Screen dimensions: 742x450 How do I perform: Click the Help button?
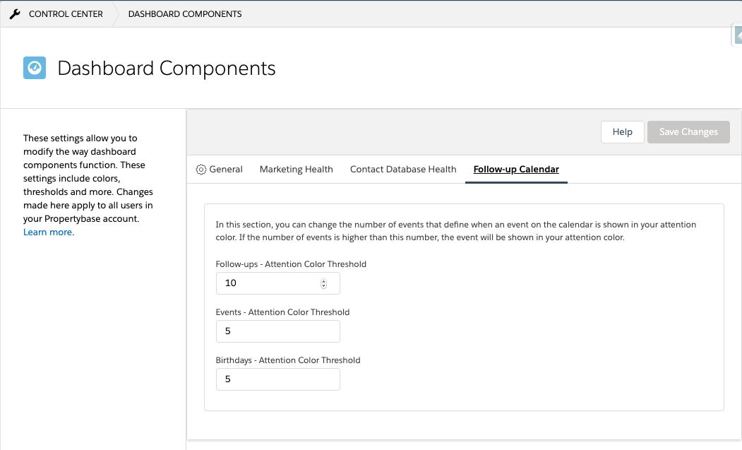[x=622, y=131]
